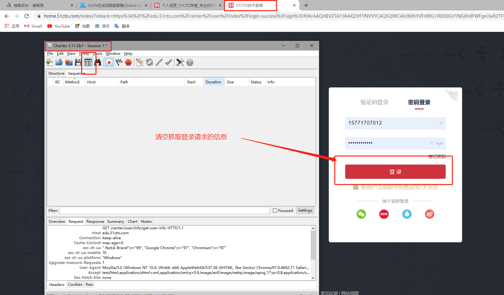Image resolution: width=504 pixels, height=295 pixels.
Task: Switch to 验证码登录 login tab
Action: pos(374,102)
